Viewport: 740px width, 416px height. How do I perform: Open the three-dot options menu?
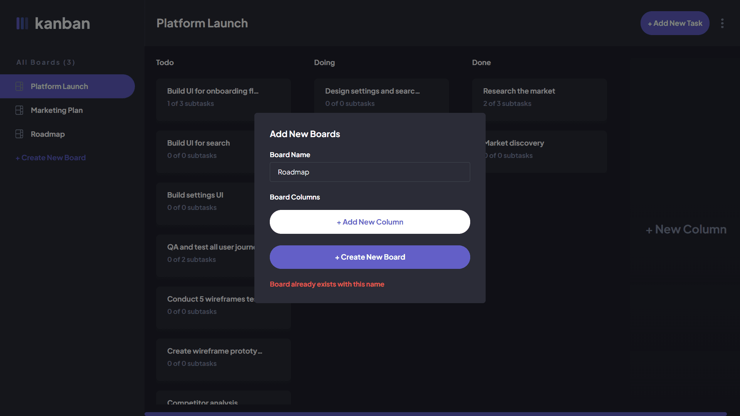(722, 23)
